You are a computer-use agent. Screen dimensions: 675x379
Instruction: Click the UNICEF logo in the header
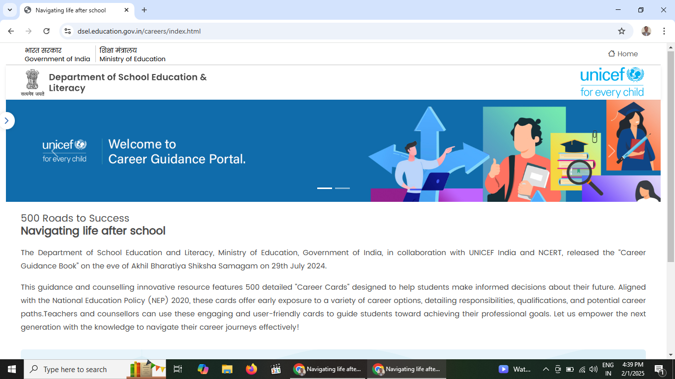click(612, 82)
